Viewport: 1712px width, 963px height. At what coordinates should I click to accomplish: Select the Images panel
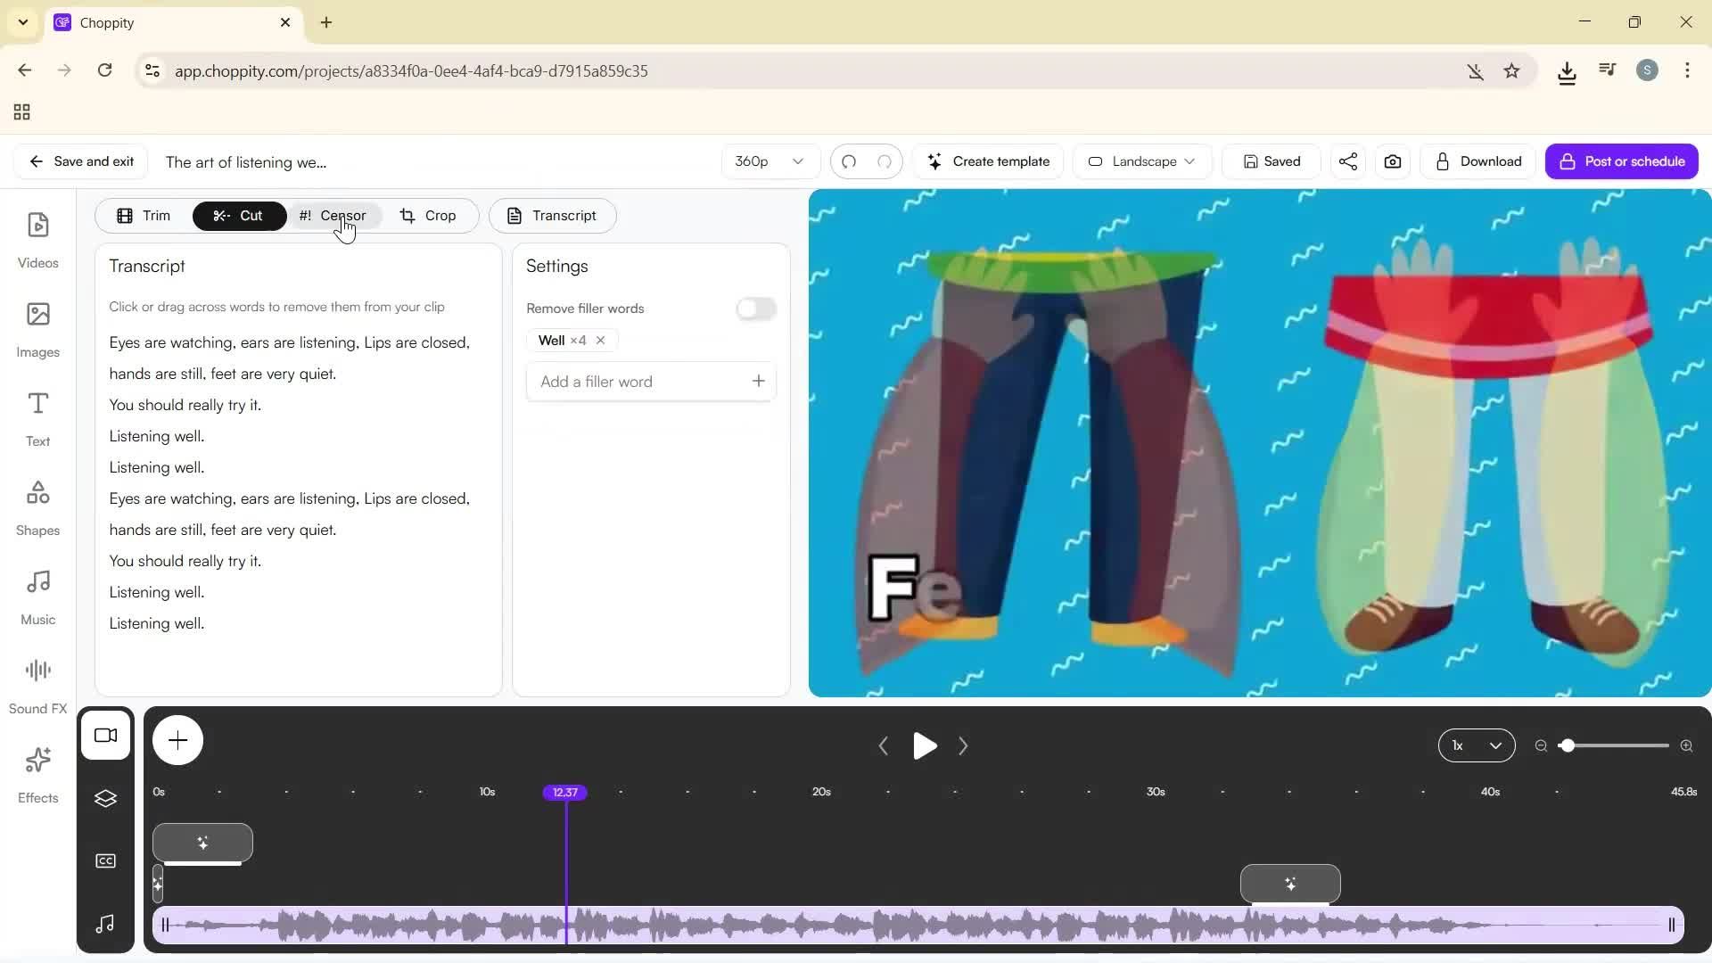[37, 328]
